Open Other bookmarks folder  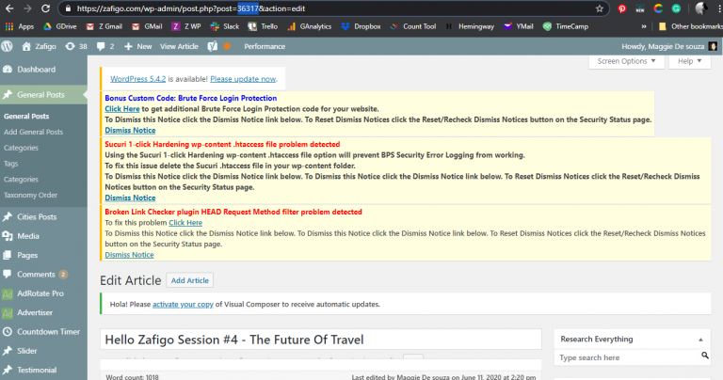[690, 26]
